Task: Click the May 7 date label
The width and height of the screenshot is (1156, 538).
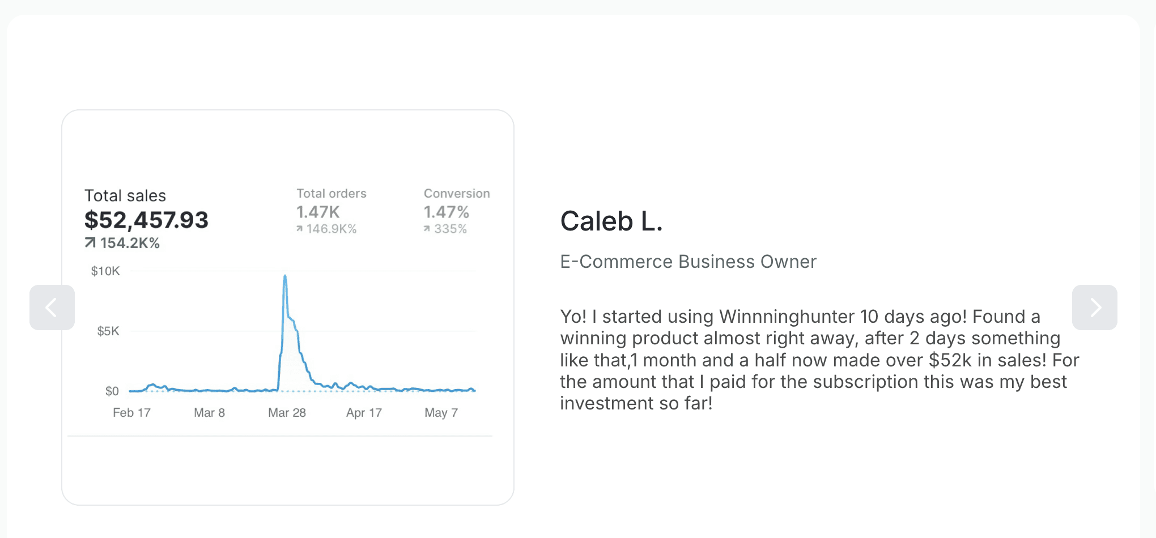Action: coord(441,413)
